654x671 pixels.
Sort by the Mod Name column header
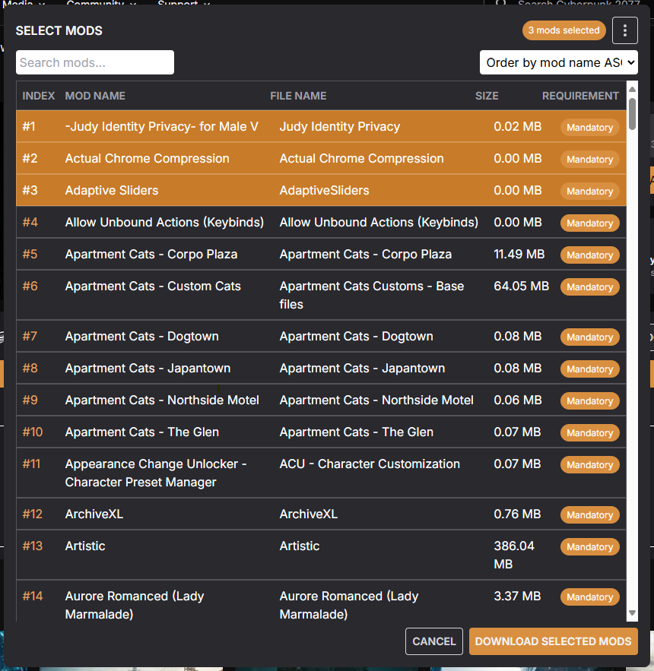95,96
